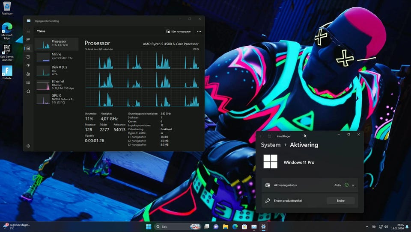Toggle Task Manager hamburger navigation menu
Image resolution: width=411 pixels, height=232 pixels.
[28, 31]
